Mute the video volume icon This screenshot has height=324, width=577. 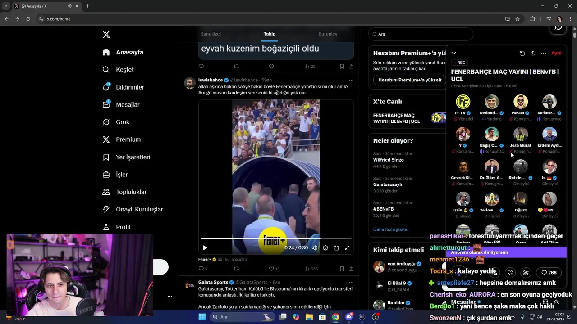pyautogui.click(x=315, y=248)
